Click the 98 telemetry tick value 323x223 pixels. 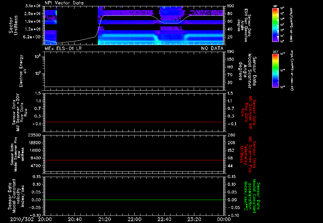230,158
